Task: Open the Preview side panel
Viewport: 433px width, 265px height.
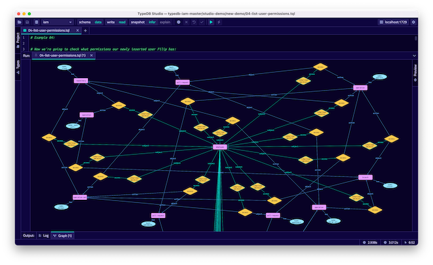Action: pyautogui.click(x=415, y=73)
